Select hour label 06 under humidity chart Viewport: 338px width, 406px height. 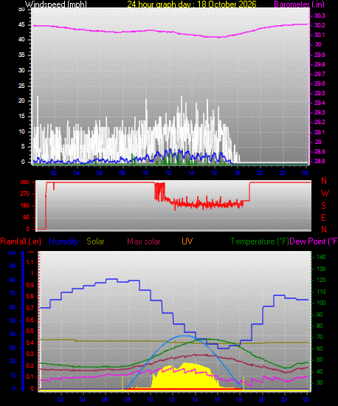click(x=105, y=399)
